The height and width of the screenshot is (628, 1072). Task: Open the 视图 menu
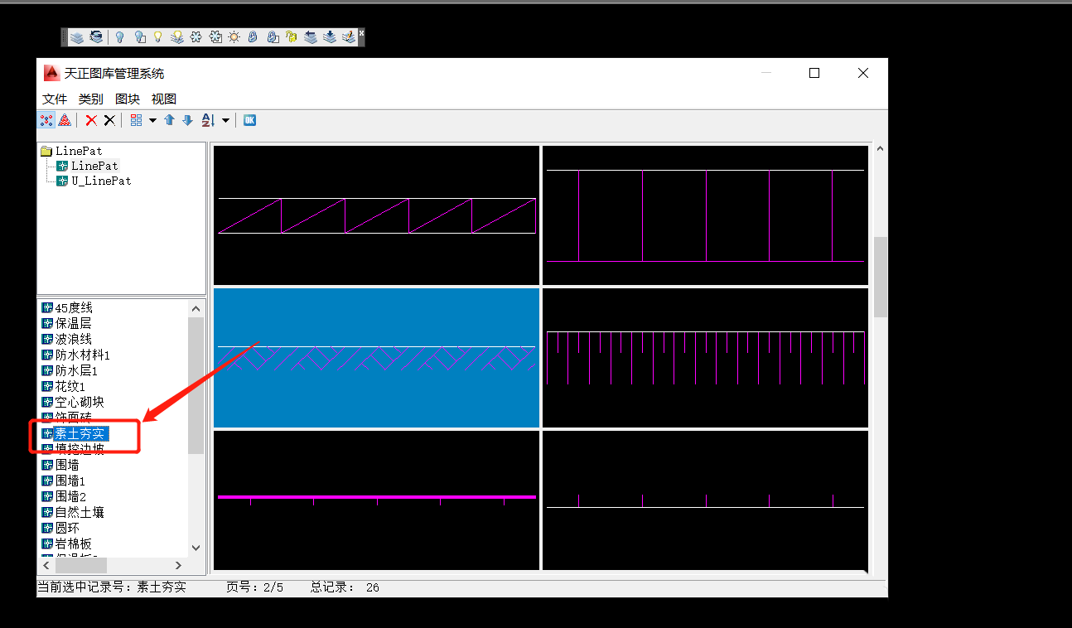point(164,99)
